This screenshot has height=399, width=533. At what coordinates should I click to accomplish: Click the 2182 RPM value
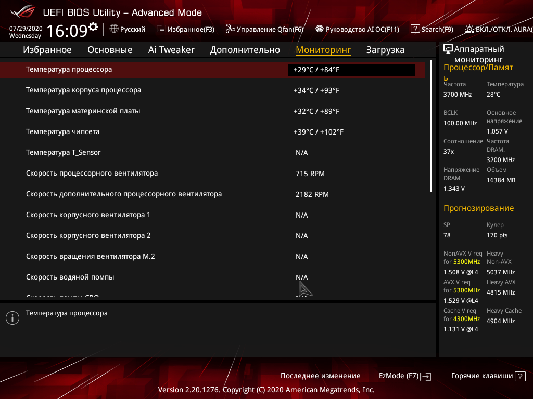[312, 194]
